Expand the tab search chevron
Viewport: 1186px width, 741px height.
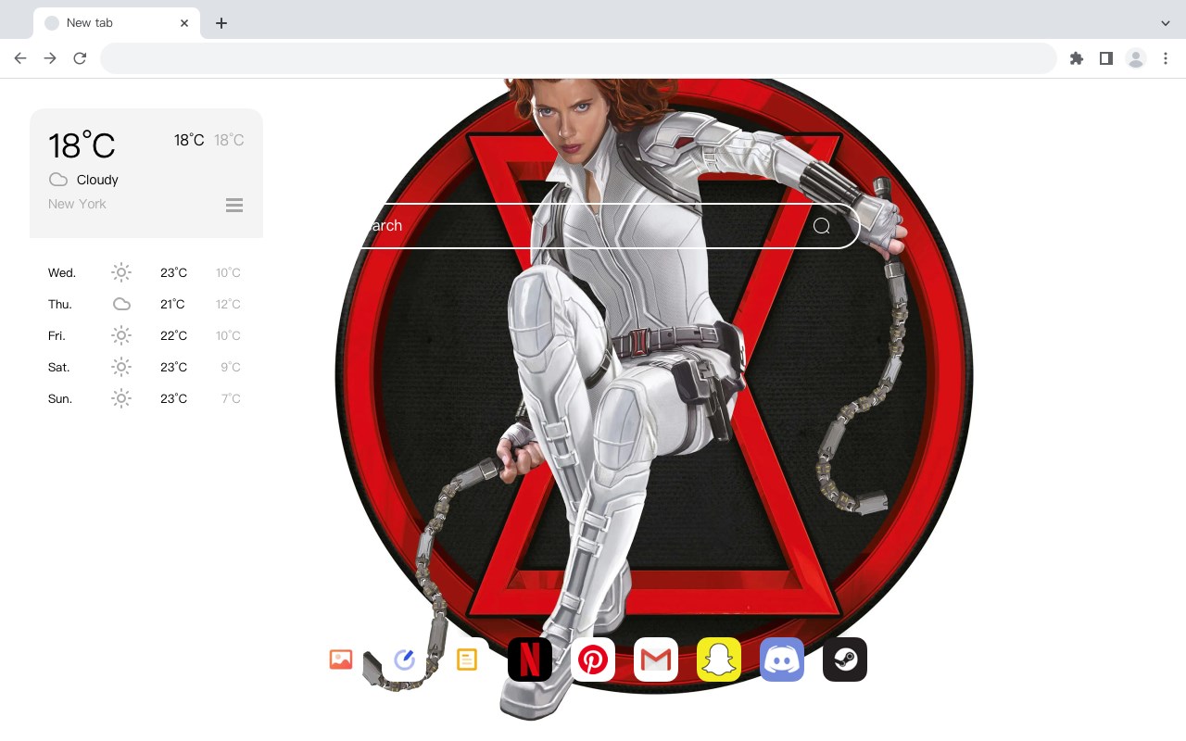pyautogui.click(x=1166, y=23)
